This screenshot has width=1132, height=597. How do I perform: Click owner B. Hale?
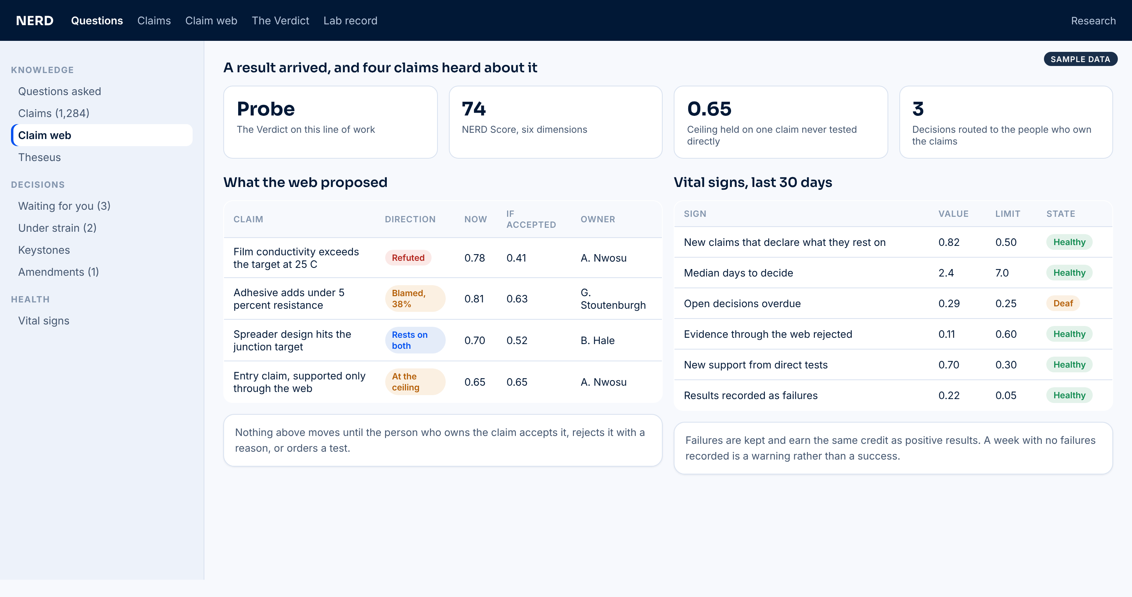coord(597,340)
